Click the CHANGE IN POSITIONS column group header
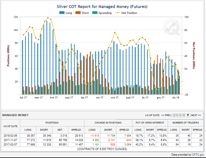The width and height of the screenshot is (206, 158). pyautogui.click(x=108, y=123)
